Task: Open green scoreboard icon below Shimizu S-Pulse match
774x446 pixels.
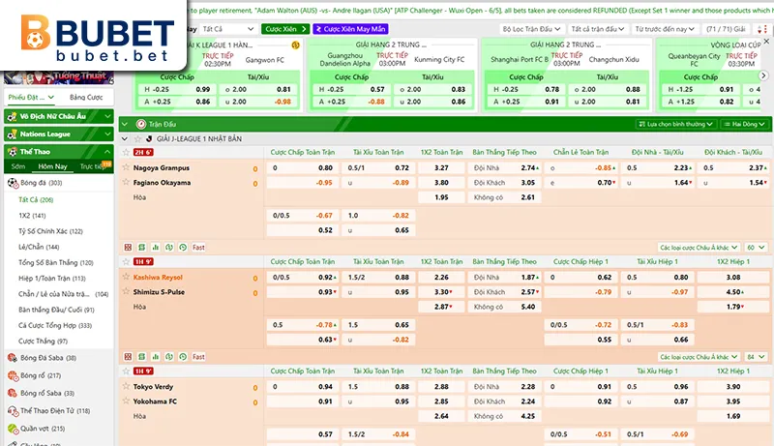Action: point(141,357)
